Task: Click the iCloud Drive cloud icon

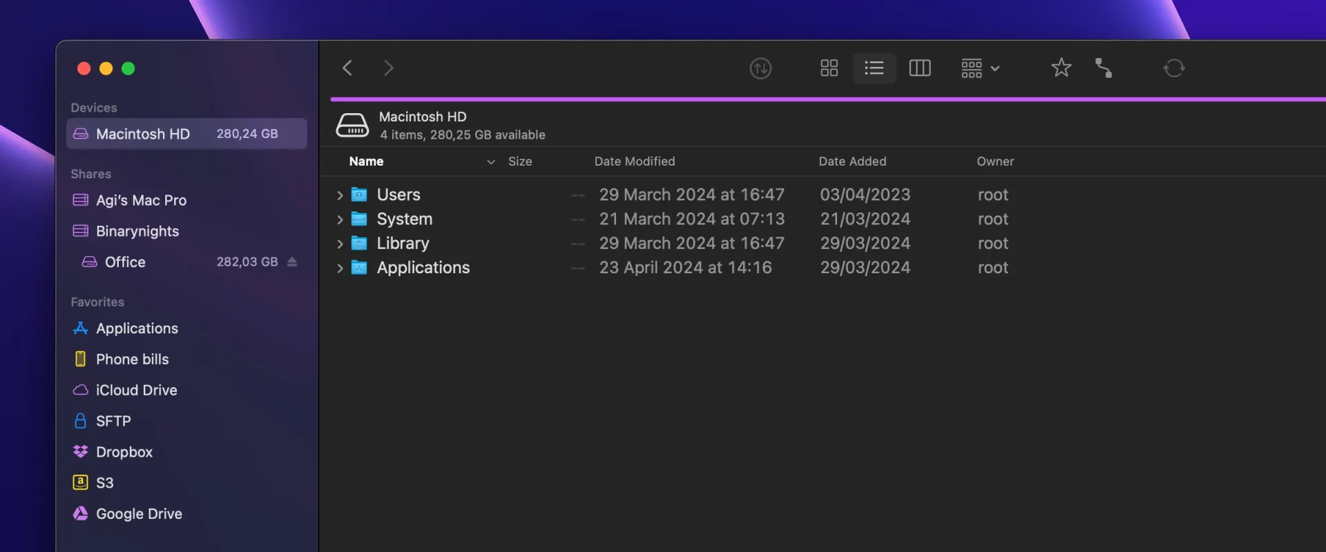Action: coord(81,390)
